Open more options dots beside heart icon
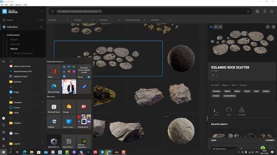The image size is (277, 155). coord(217,75)
